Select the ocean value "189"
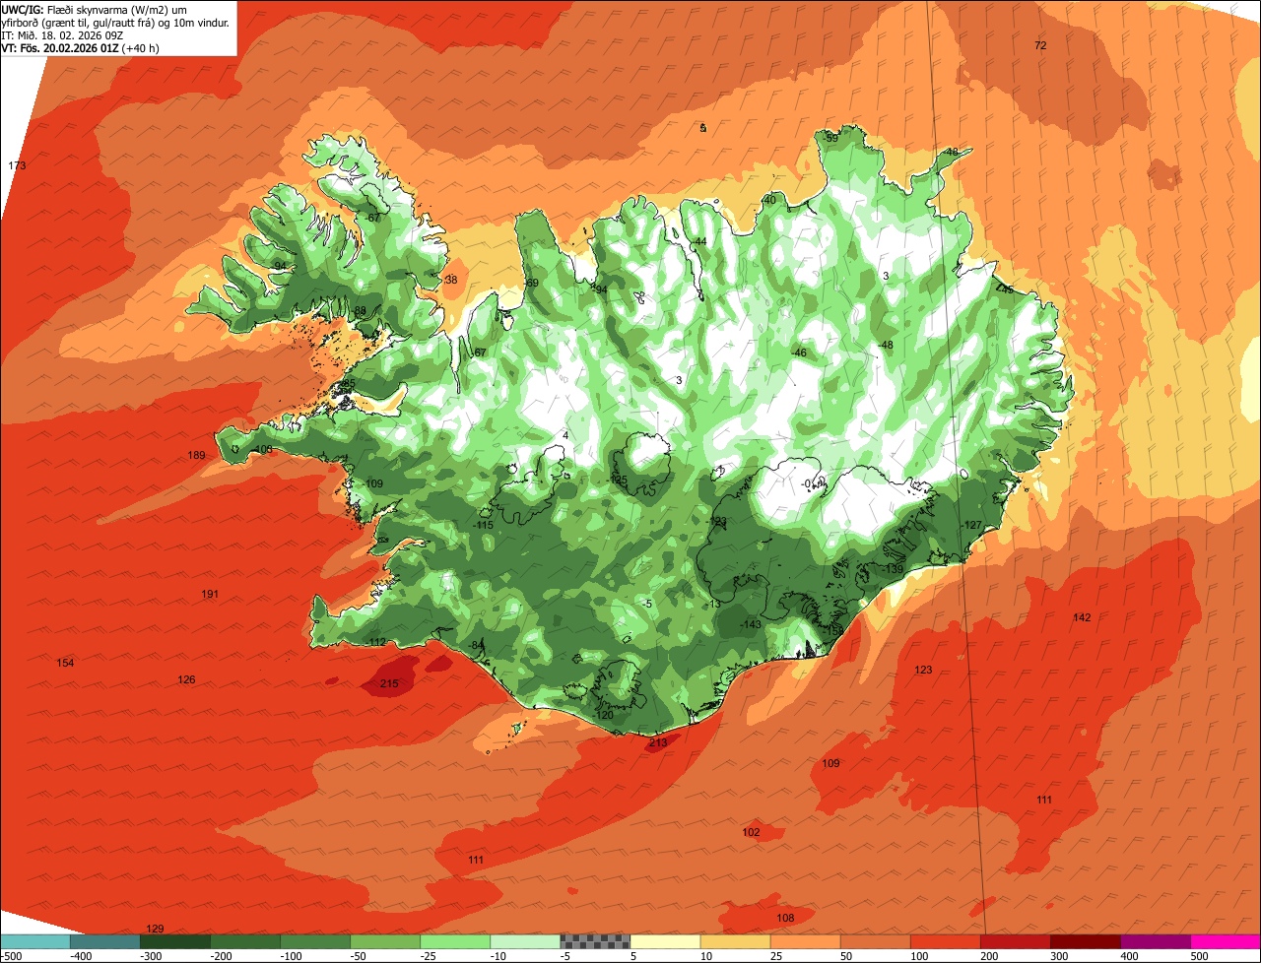The height and width of the screenshot is (963, 1261). 196,455
